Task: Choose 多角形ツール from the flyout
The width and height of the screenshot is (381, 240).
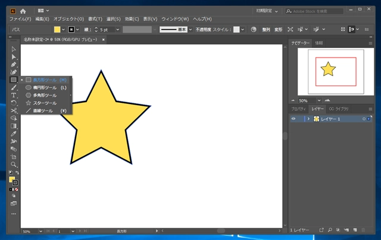Action: point(46,95)
